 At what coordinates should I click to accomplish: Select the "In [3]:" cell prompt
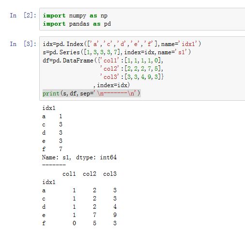click(23, 44)
